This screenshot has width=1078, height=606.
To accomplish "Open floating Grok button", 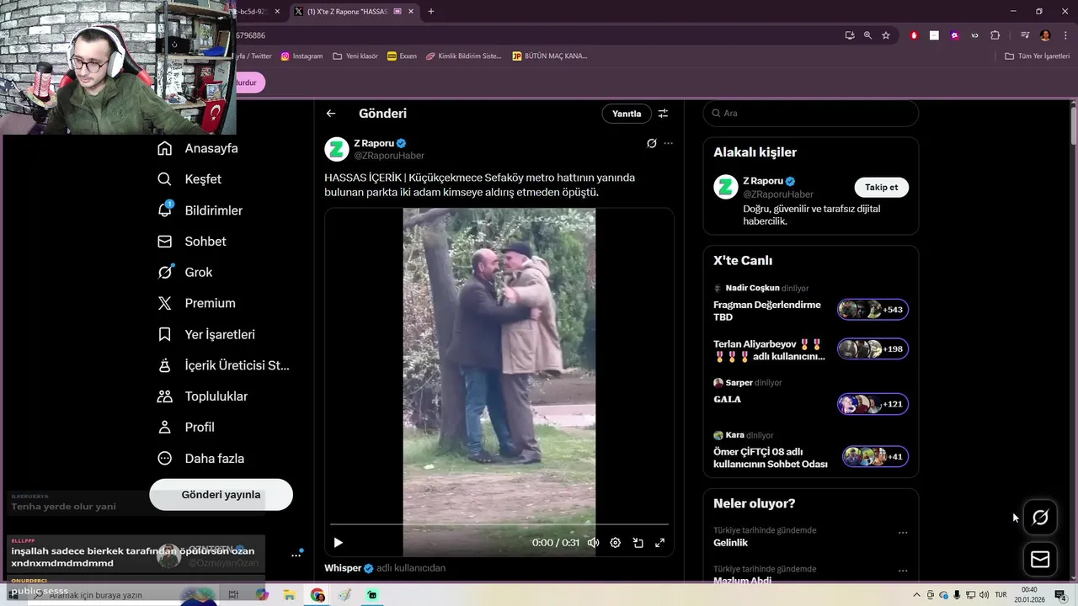I will click(x=1040, y=518).
